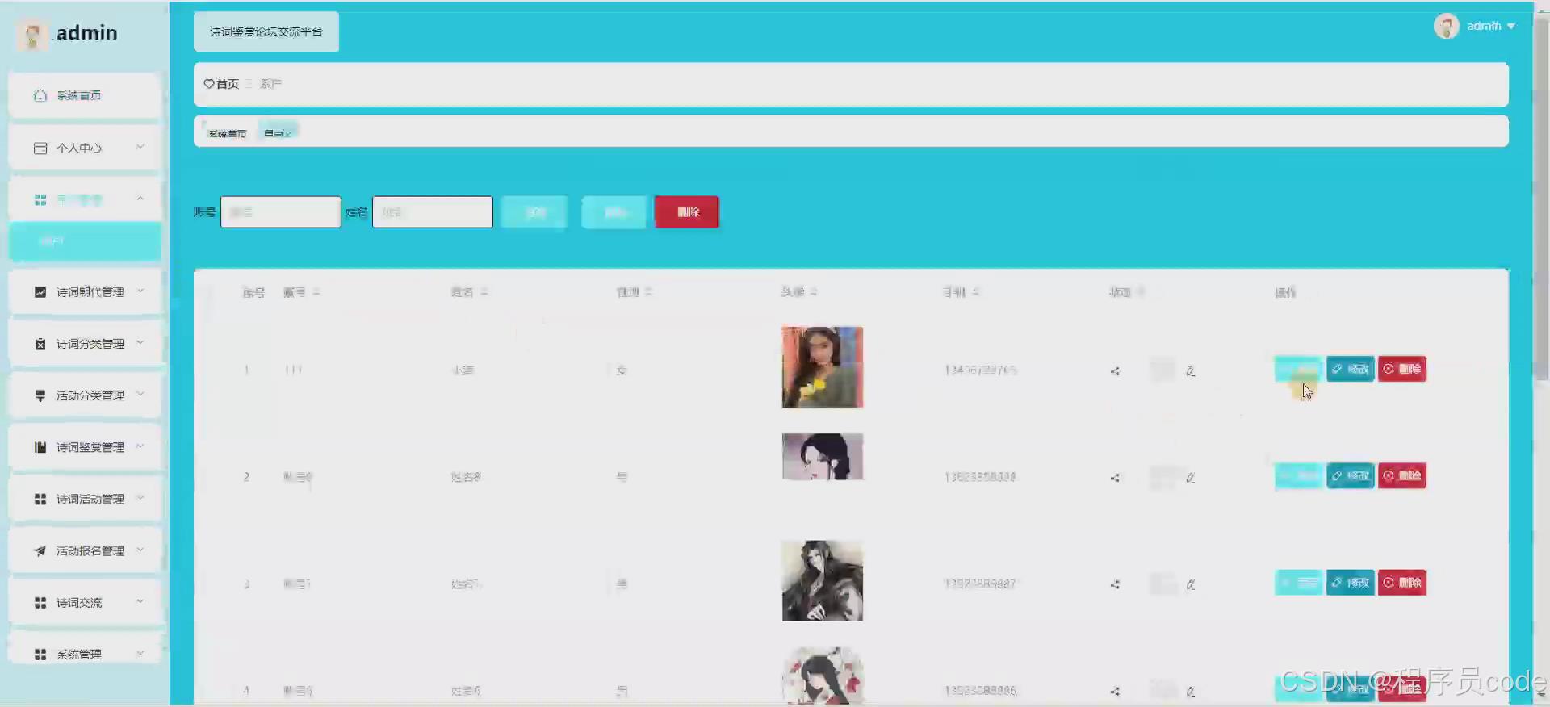1550x707 pixels.
Task: Click 删除 for the third table row
Action: click(1401, 582)
